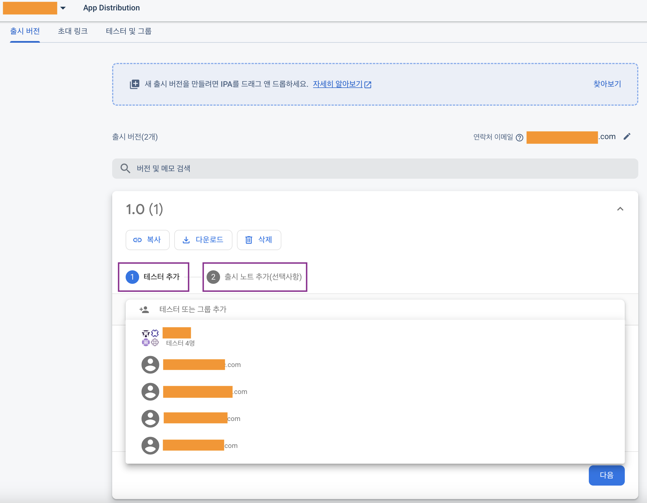
Task: Click the tester group avatar icon
Action: [x=150, y=338]
